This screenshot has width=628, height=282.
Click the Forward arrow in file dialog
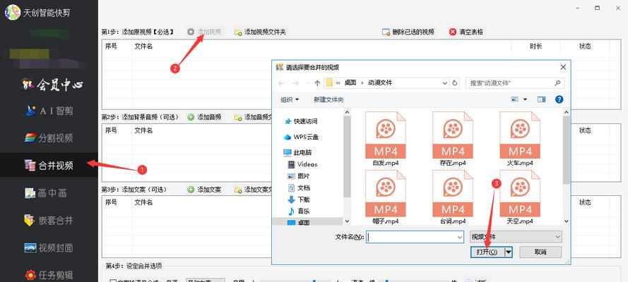point(295,83)
